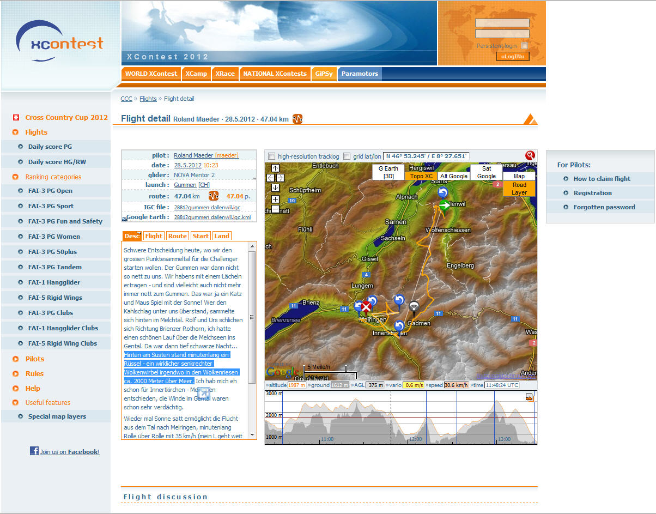This screenshot has height=514, width=656.
Task: Expand the Flights sidebar section
Action: 36,132
